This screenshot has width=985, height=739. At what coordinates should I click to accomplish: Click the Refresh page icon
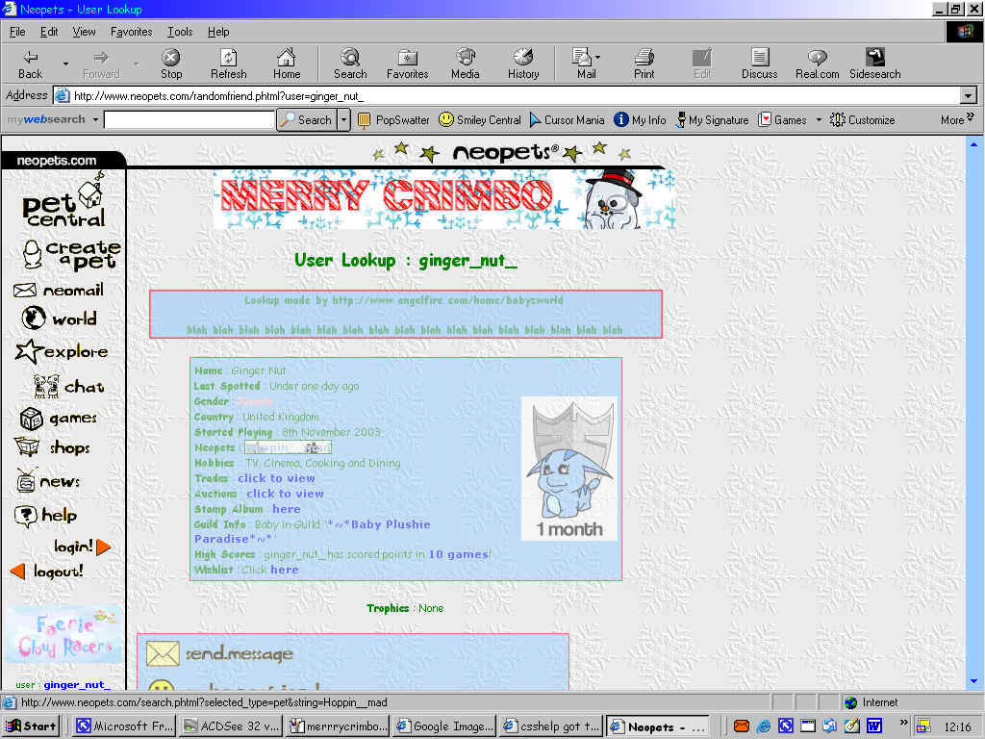[x=229, y=64]
